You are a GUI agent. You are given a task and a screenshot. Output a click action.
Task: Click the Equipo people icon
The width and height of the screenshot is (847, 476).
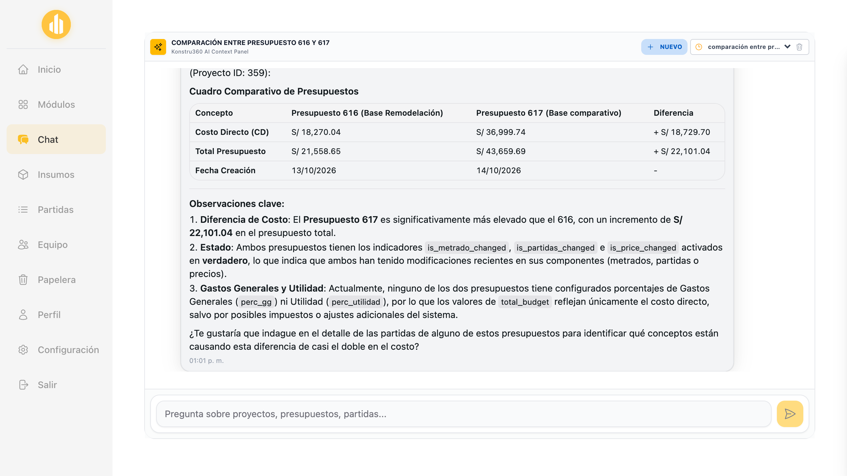(23, 245)
